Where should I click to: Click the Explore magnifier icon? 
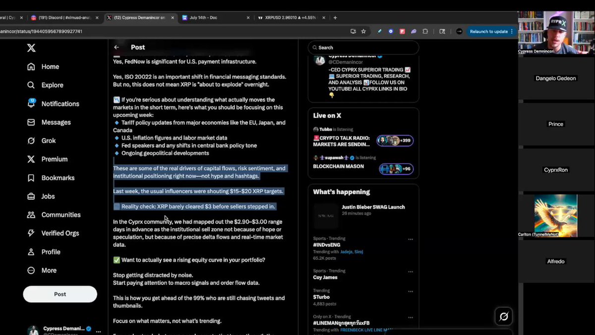click(x=31, y=85)
